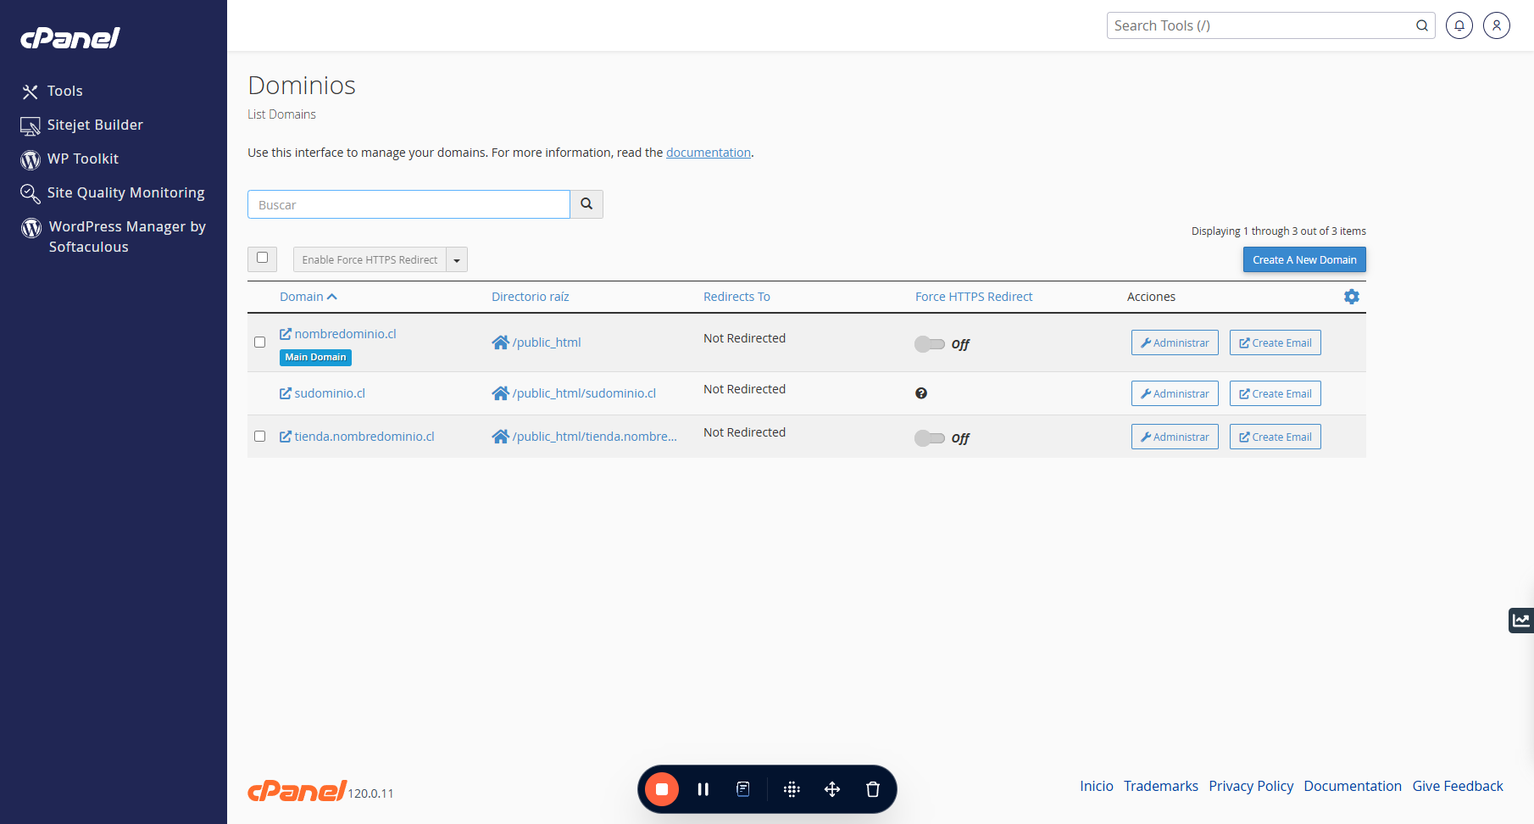1534x824 pixels.
Task: Click Create Email for sudominio.cl
Action: click(1276, 393)
